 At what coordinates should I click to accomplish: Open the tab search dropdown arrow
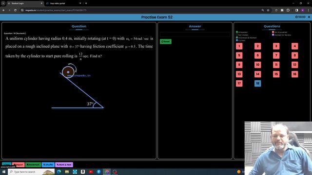point(3,3)
